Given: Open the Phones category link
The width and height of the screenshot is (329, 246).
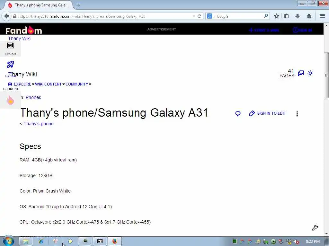Looking at the screenshot, I should point(33,97).
